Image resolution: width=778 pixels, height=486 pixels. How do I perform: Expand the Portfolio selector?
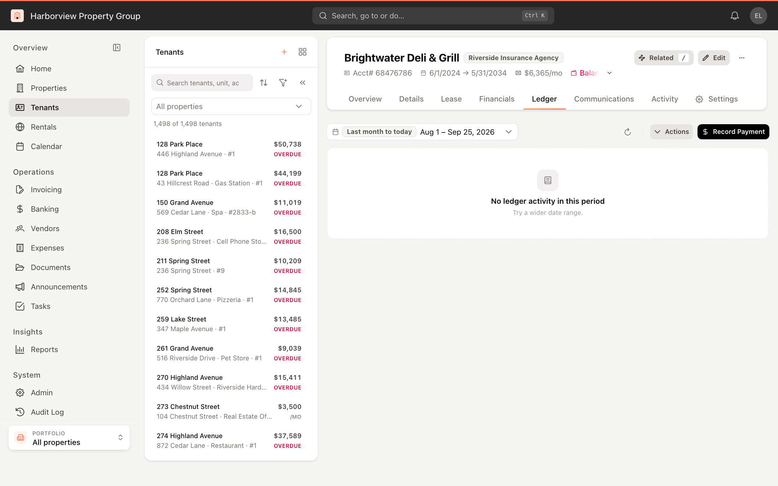point(69,438)
